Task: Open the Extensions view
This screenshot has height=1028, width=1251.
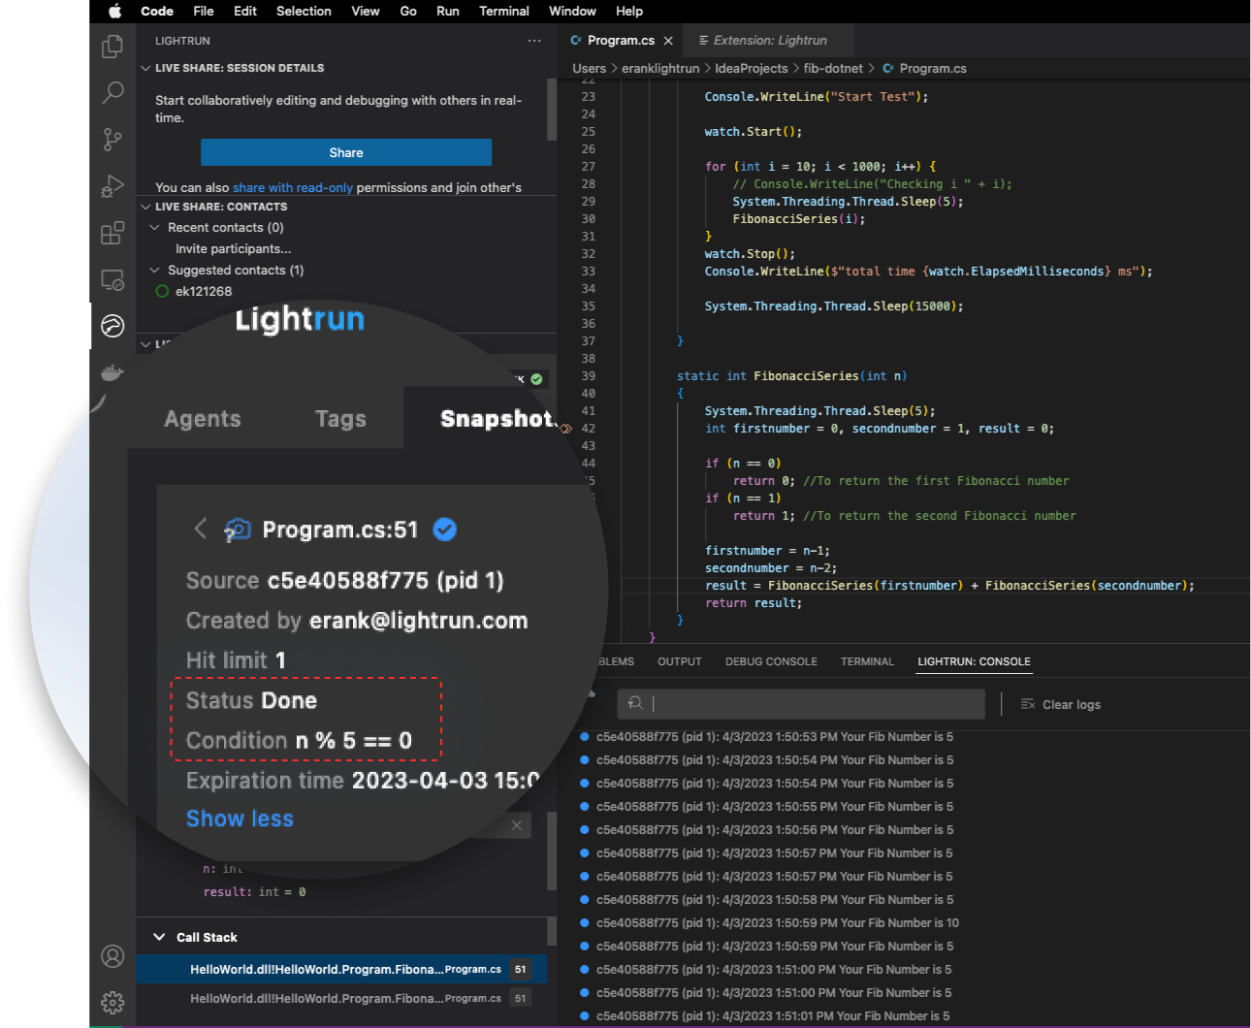Action: tap(112, 233)
